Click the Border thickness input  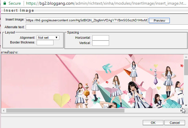click(x=45, y=43)
